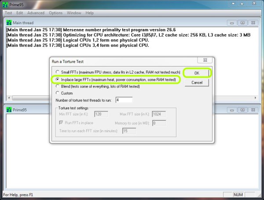Image resolution: width=264 pixels, height=200 pixels.
Task: Click the 'For Help, press F1' status text
Action: tap(18, 195)
